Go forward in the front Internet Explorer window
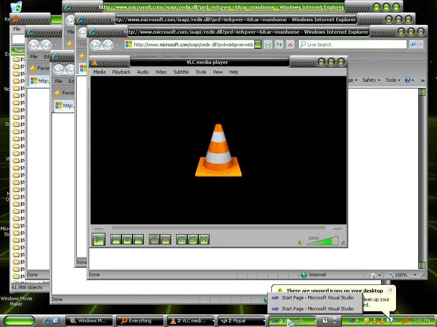The width and height of the screenshot is (437, 327). 108,44
